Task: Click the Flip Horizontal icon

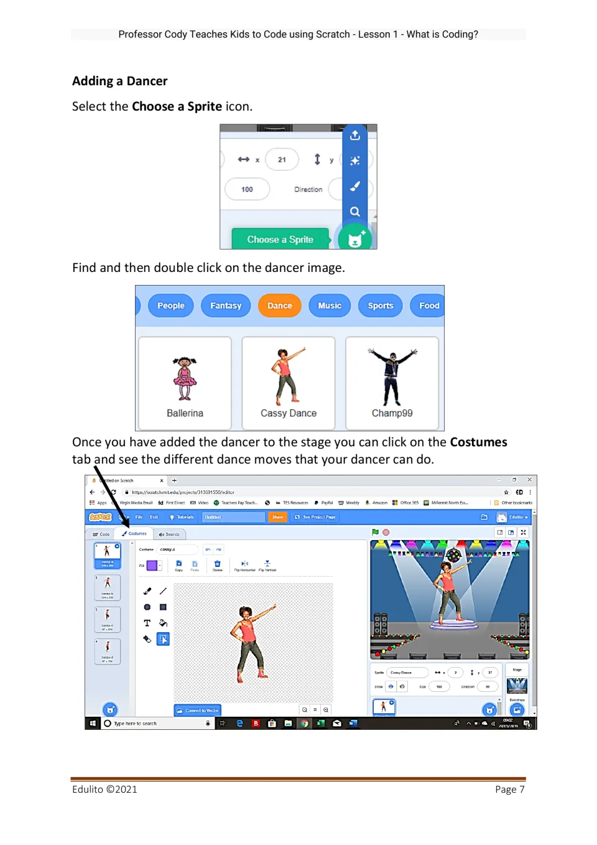Action: 244,565
